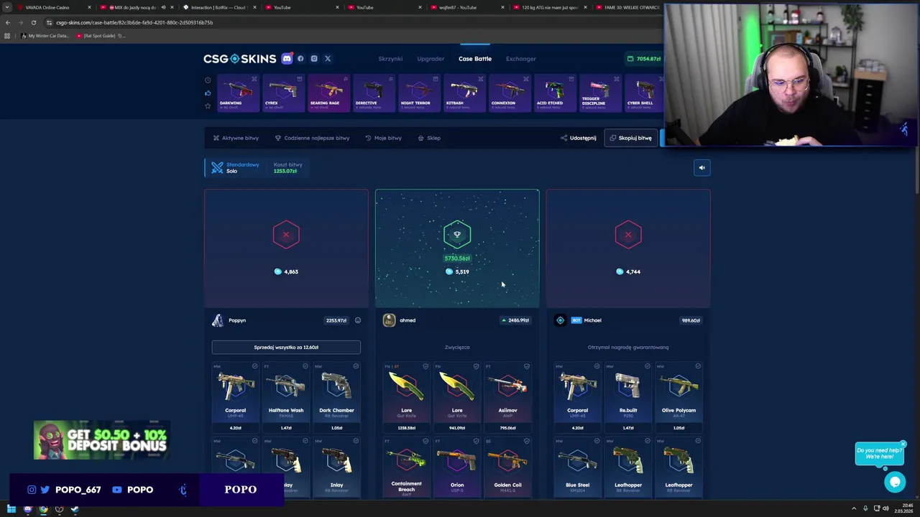
Task: Reload the page in browser
Action: 33,22
